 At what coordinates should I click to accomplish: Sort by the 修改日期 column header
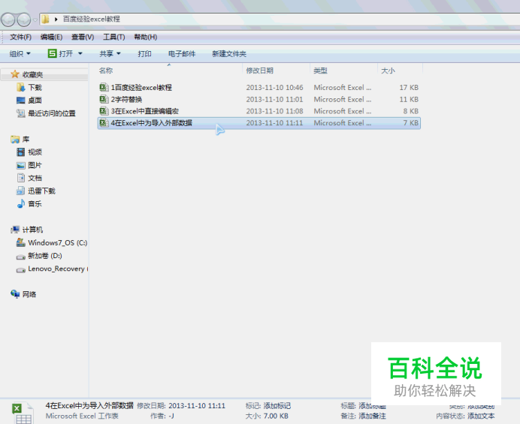[260, 71]
